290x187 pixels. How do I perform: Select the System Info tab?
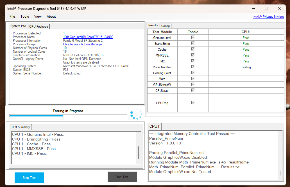point(18,26)
